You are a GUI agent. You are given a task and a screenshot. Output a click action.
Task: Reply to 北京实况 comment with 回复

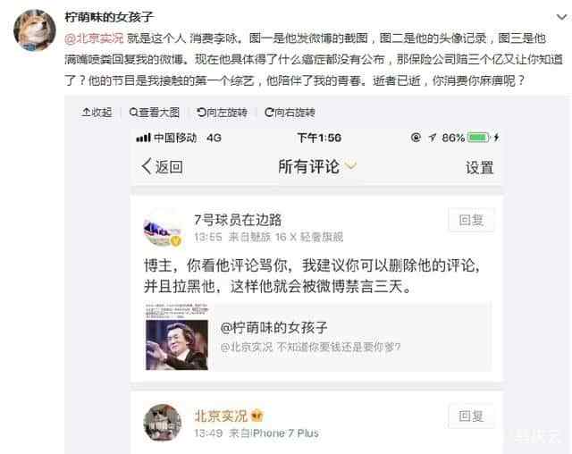(x=471, y=416)
